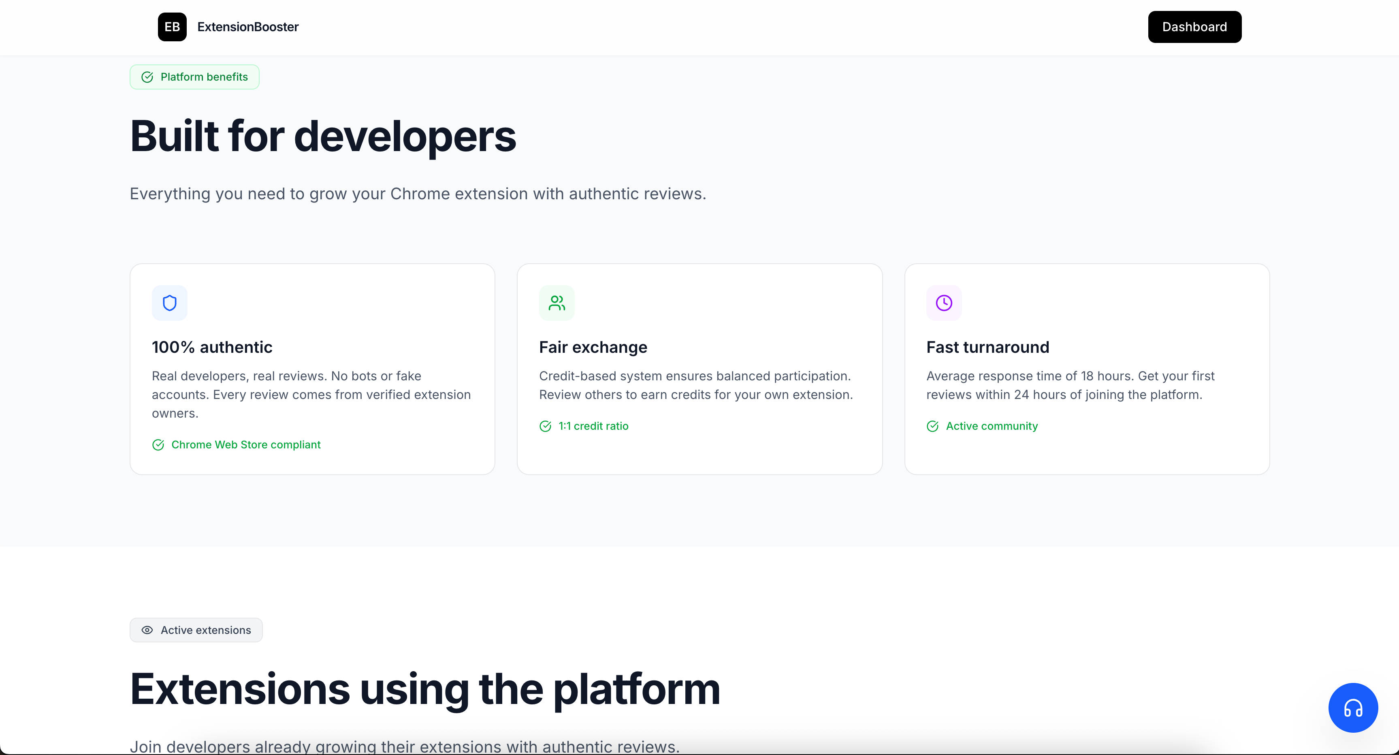
Task: Click the 100% authentic card heading
Action: point(212,347)
